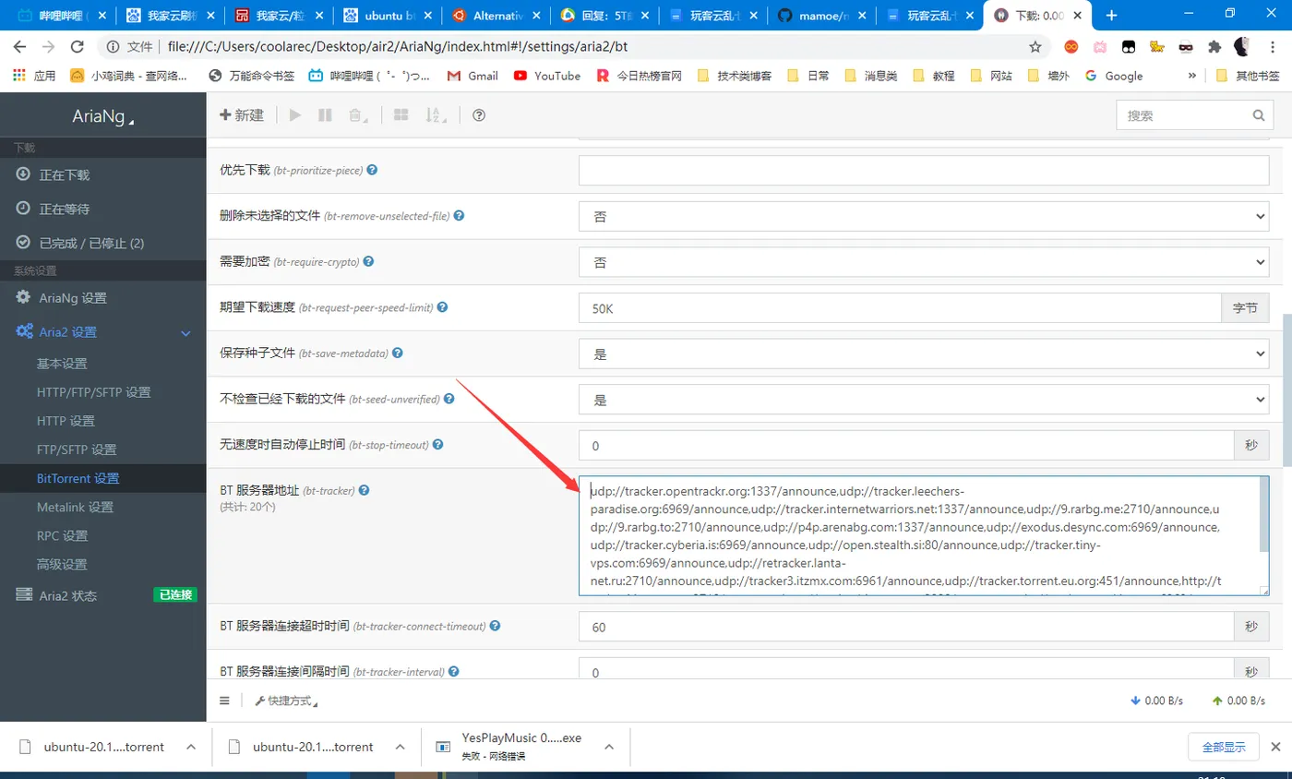Image resolution: width=1292 pixels, height=779 pixels.
Task: Click the start task play icon
Action: (x=295, y=115)
